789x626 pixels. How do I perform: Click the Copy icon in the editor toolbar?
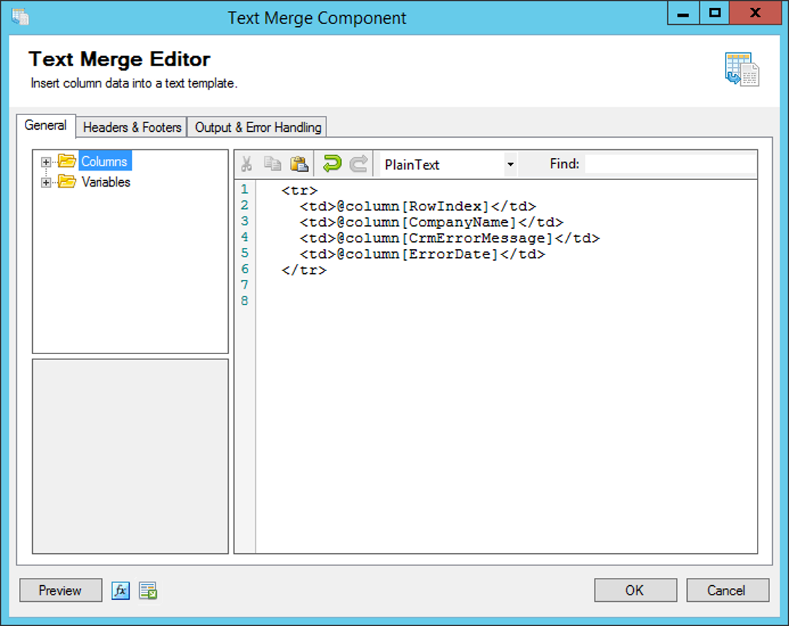coord(273,163)
